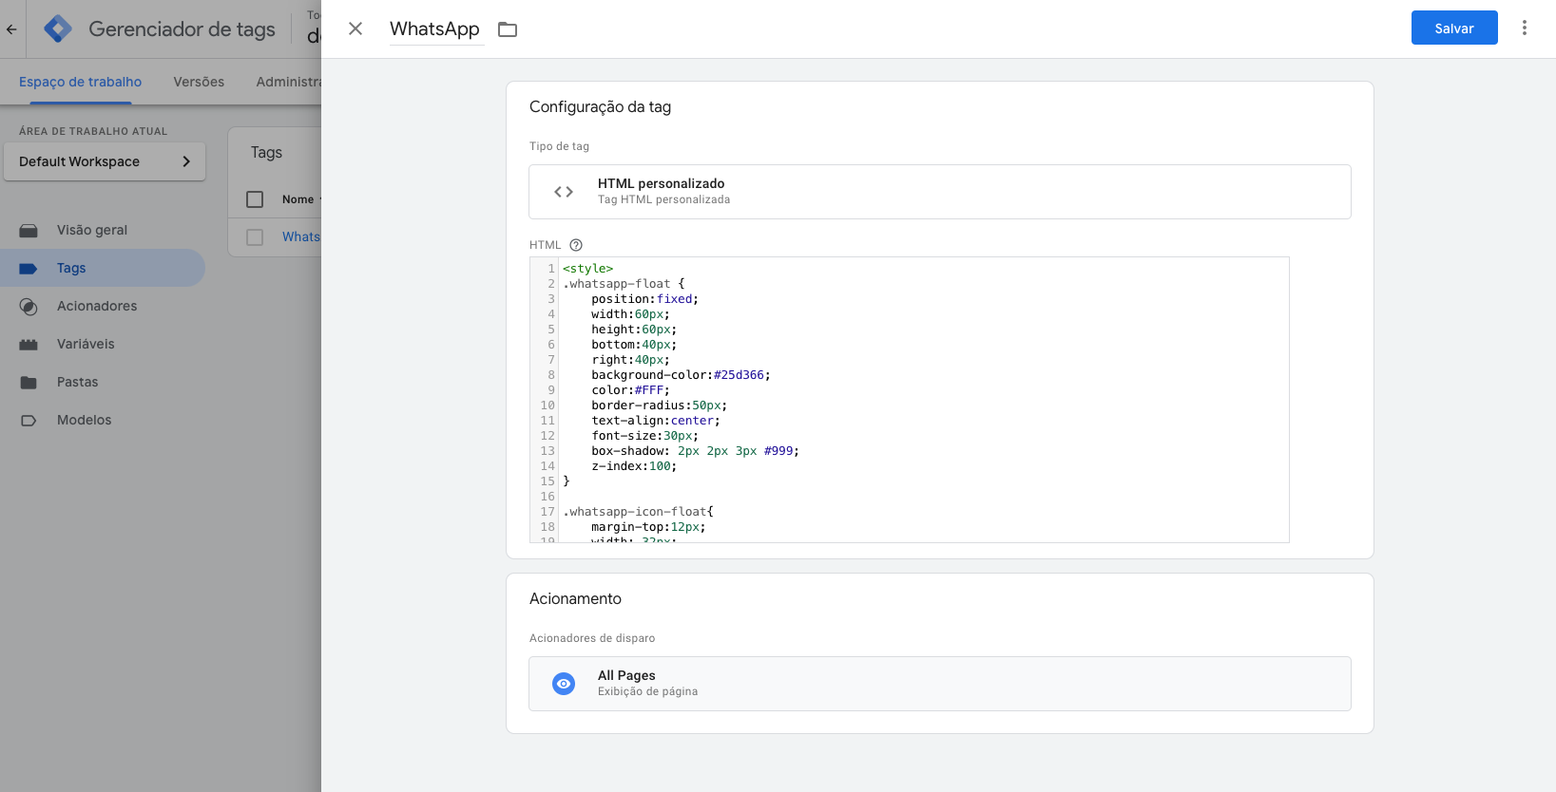Click the HTML help question mark icon
Viewport: 1556px width, 792px height.
coord(576,245)
